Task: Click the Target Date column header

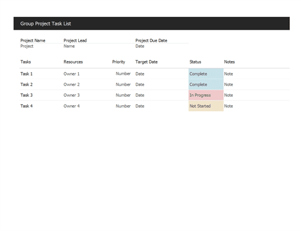Action: 146,62
